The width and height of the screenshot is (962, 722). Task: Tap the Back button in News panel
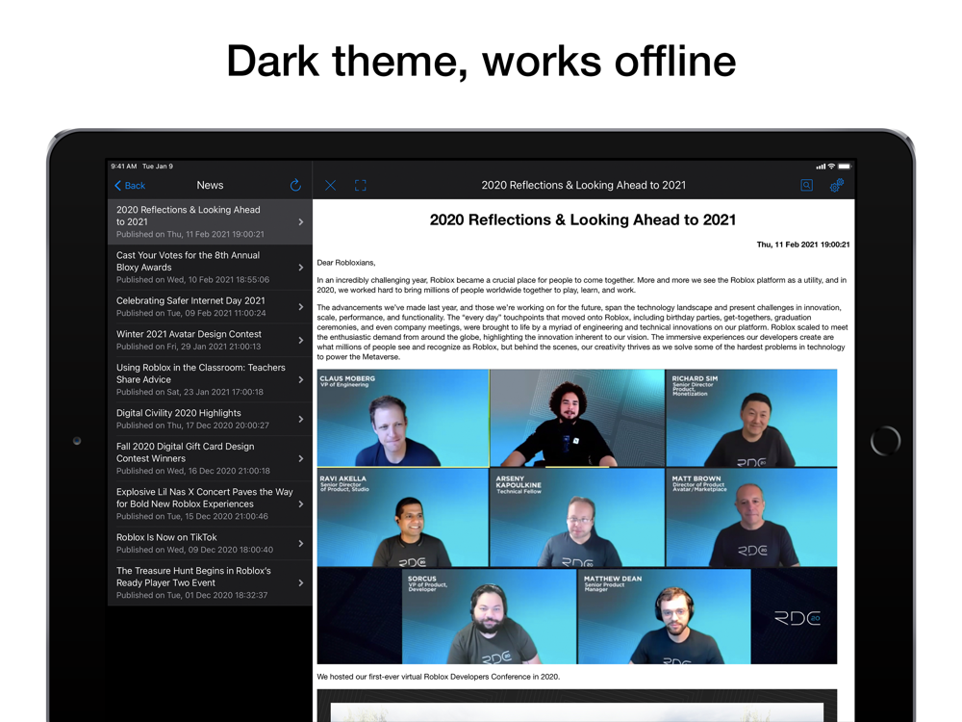point(130,186)
